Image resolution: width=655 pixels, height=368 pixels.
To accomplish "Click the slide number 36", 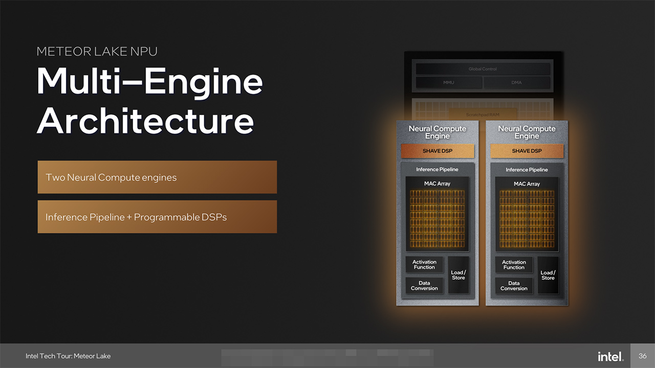I will pyautogui.click(x=643, y=356).
